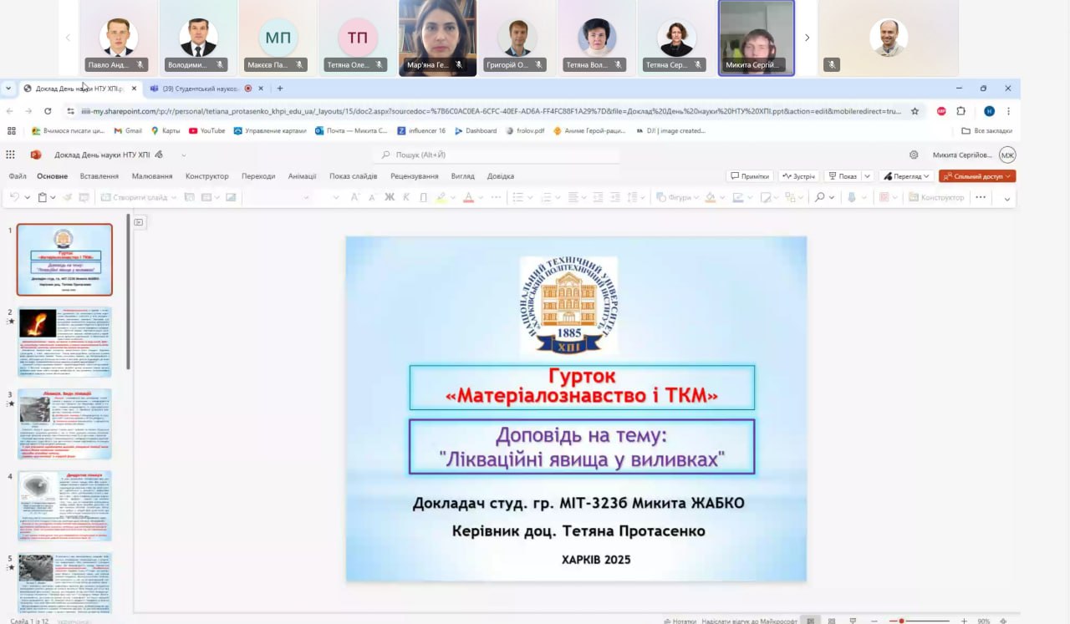The height and width of the screenshot is (624, 1070).
Task: Reload the page in browser
Action: (x=48, y=110)
